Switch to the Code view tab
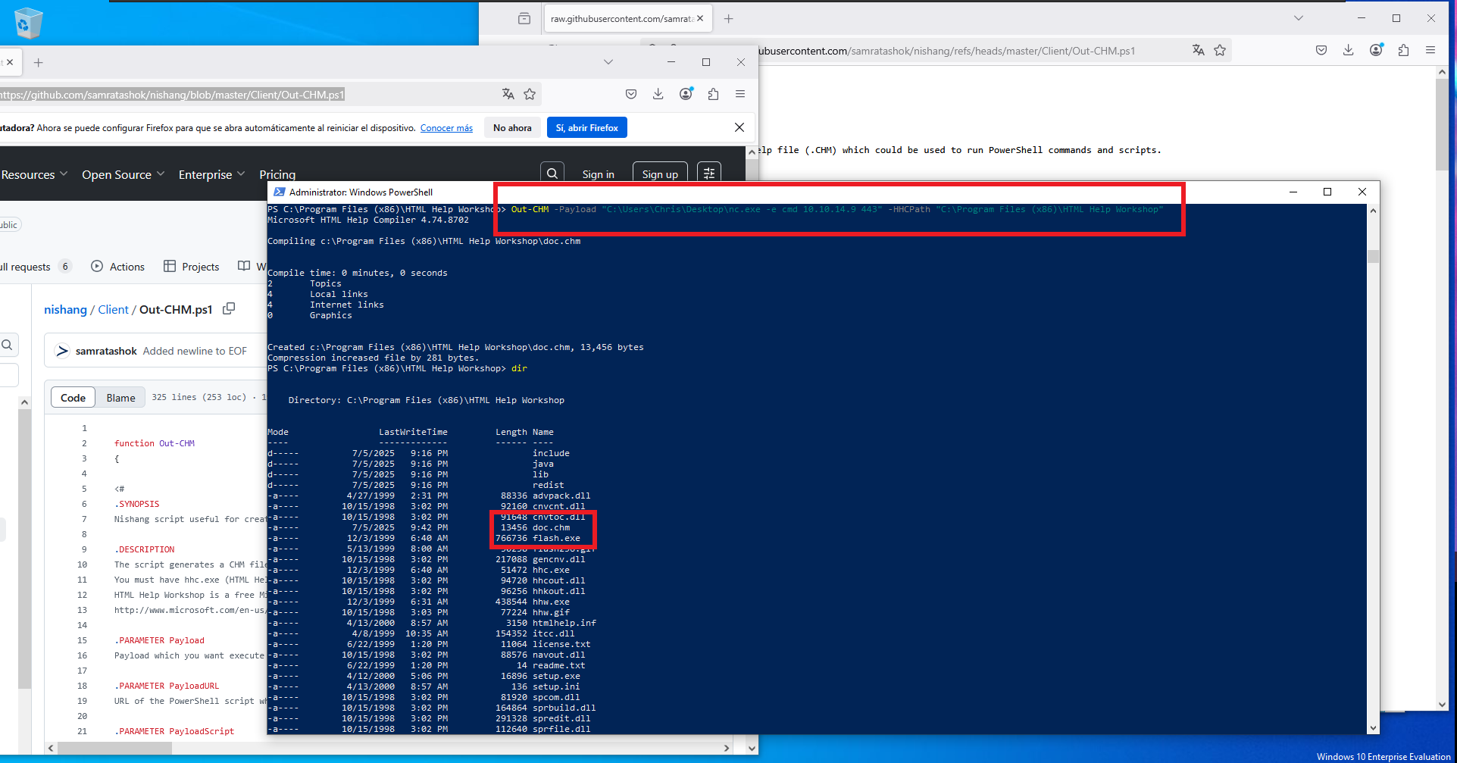Image resolution: width=1457 pixels, height=763 pixels. click(73, 398)
